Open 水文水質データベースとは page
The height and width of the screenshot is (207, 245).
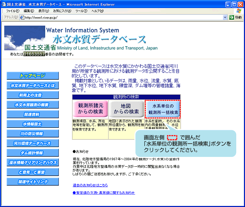pos(33,85)
